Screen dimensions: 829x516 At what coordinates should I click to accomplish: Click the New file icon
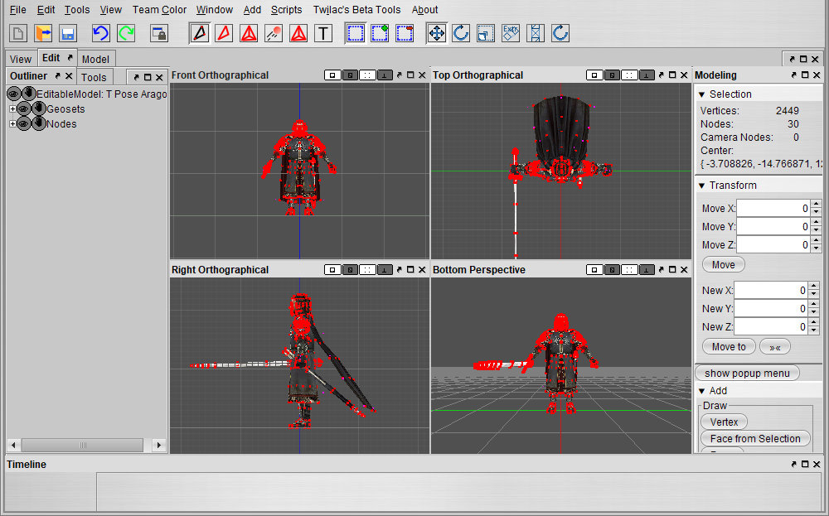[18, 33]
